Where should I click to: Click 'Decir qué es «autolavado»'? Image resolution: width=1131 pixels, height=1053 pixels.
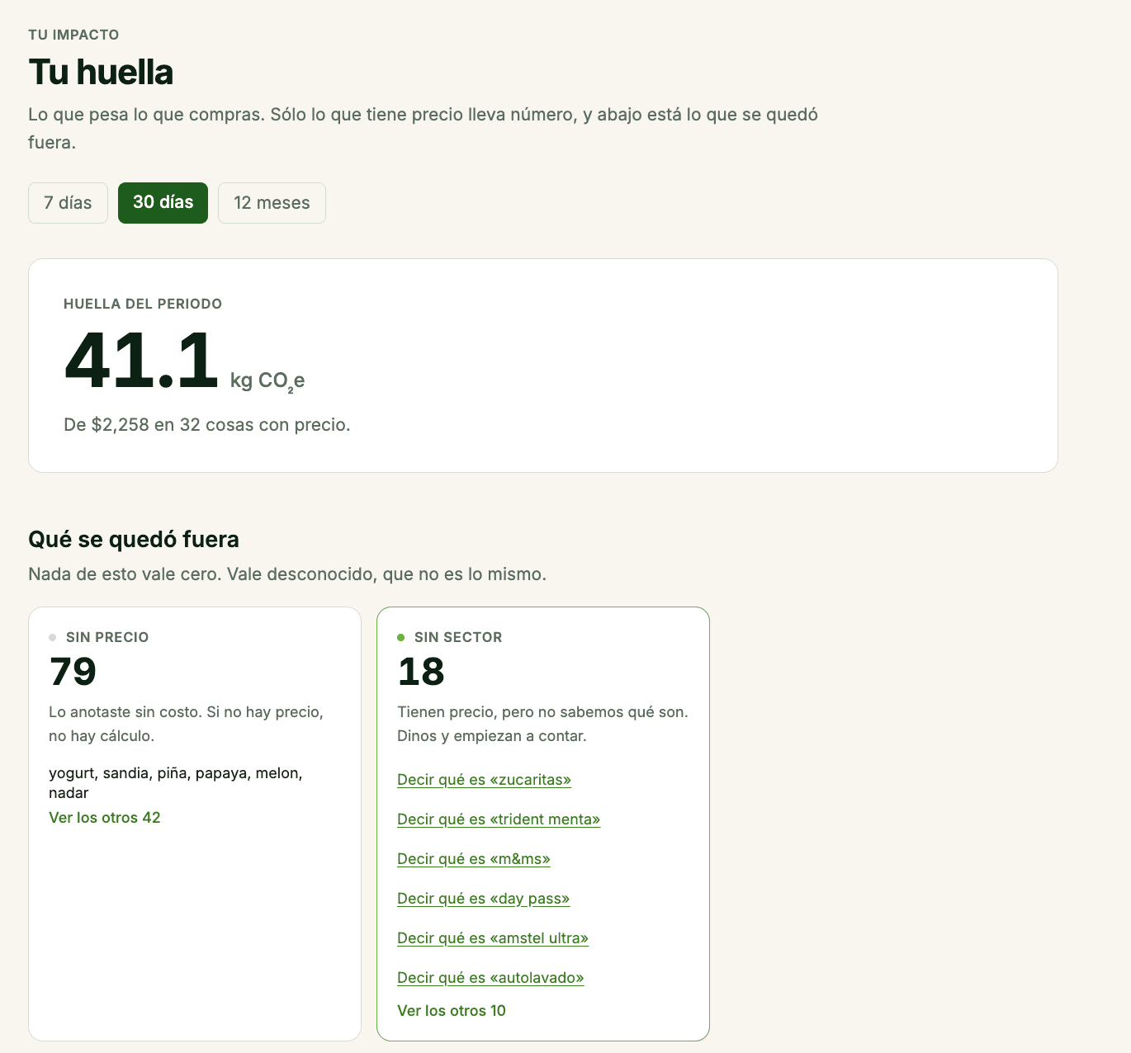tap(490, 978)
